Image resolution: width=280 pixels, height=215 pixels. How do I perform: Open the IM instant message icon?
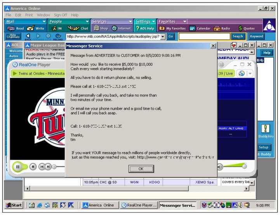tap(57, 28)
